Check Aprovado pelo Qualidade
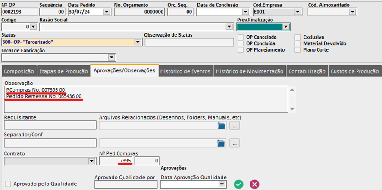 pos(8,184)
